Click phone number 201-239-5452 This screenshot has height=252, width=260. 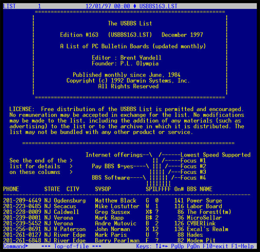22,223
